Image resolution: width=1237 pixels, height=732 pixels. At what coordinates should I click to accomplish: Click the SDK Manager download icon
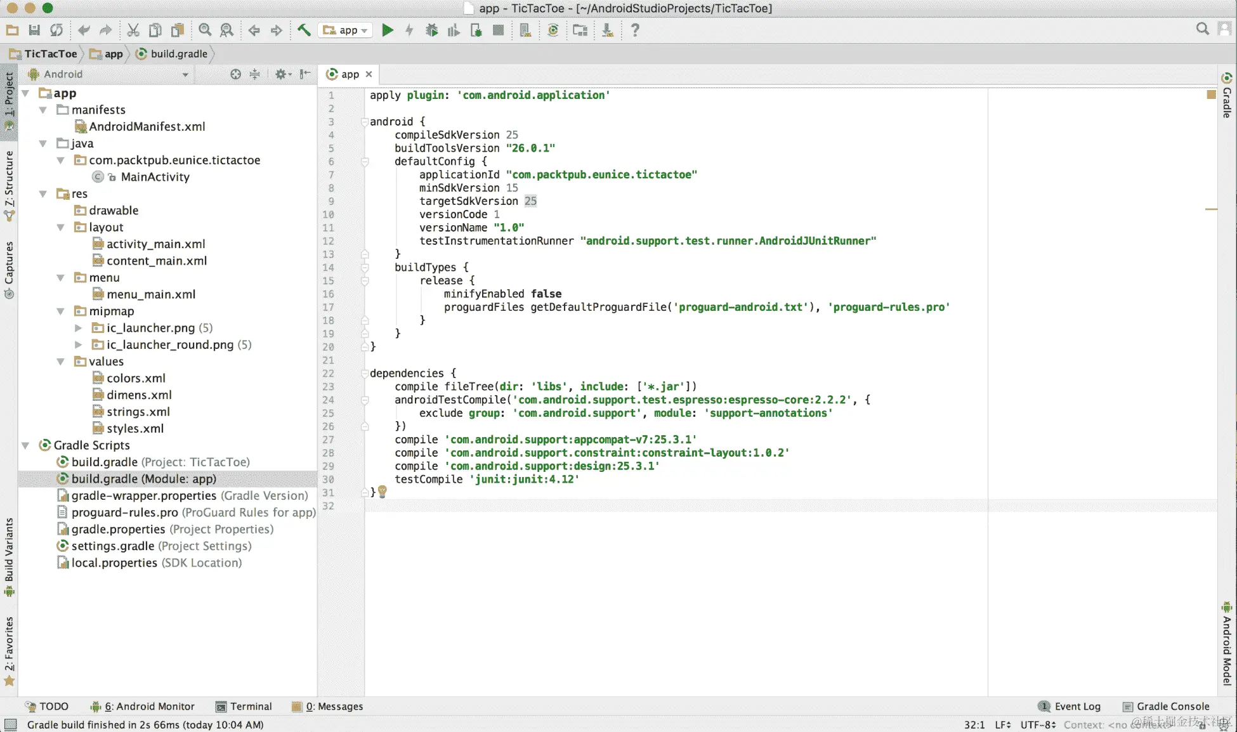pyautogui.click(x=607, y=30)
